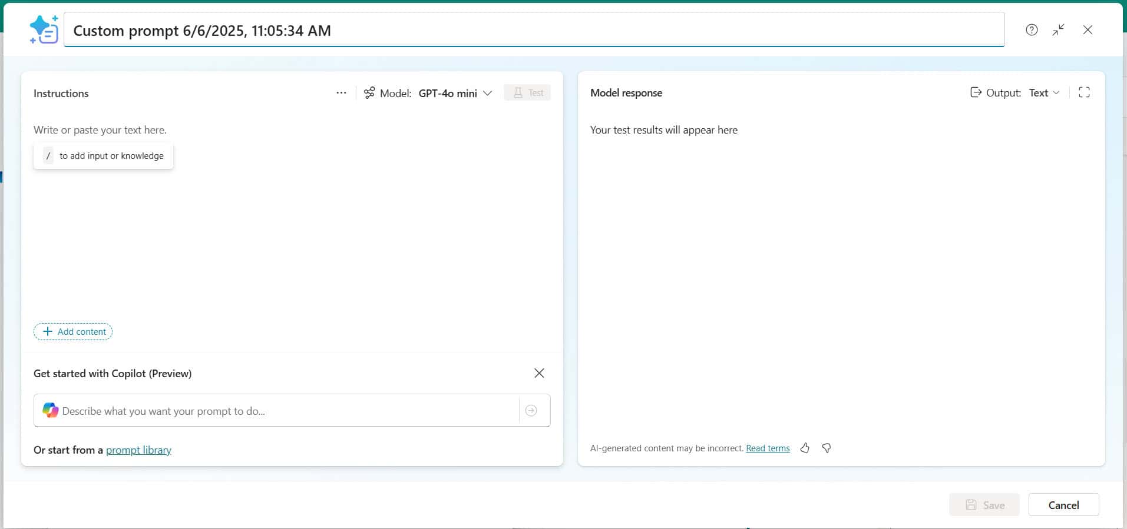This screenshot has width=1127, height=529.
Task: Click the Test button
Action: click(x=527, y=93)
